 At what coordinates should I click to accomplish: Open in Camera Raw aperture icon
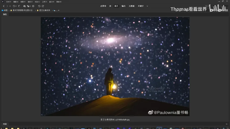tap(33, 6)
